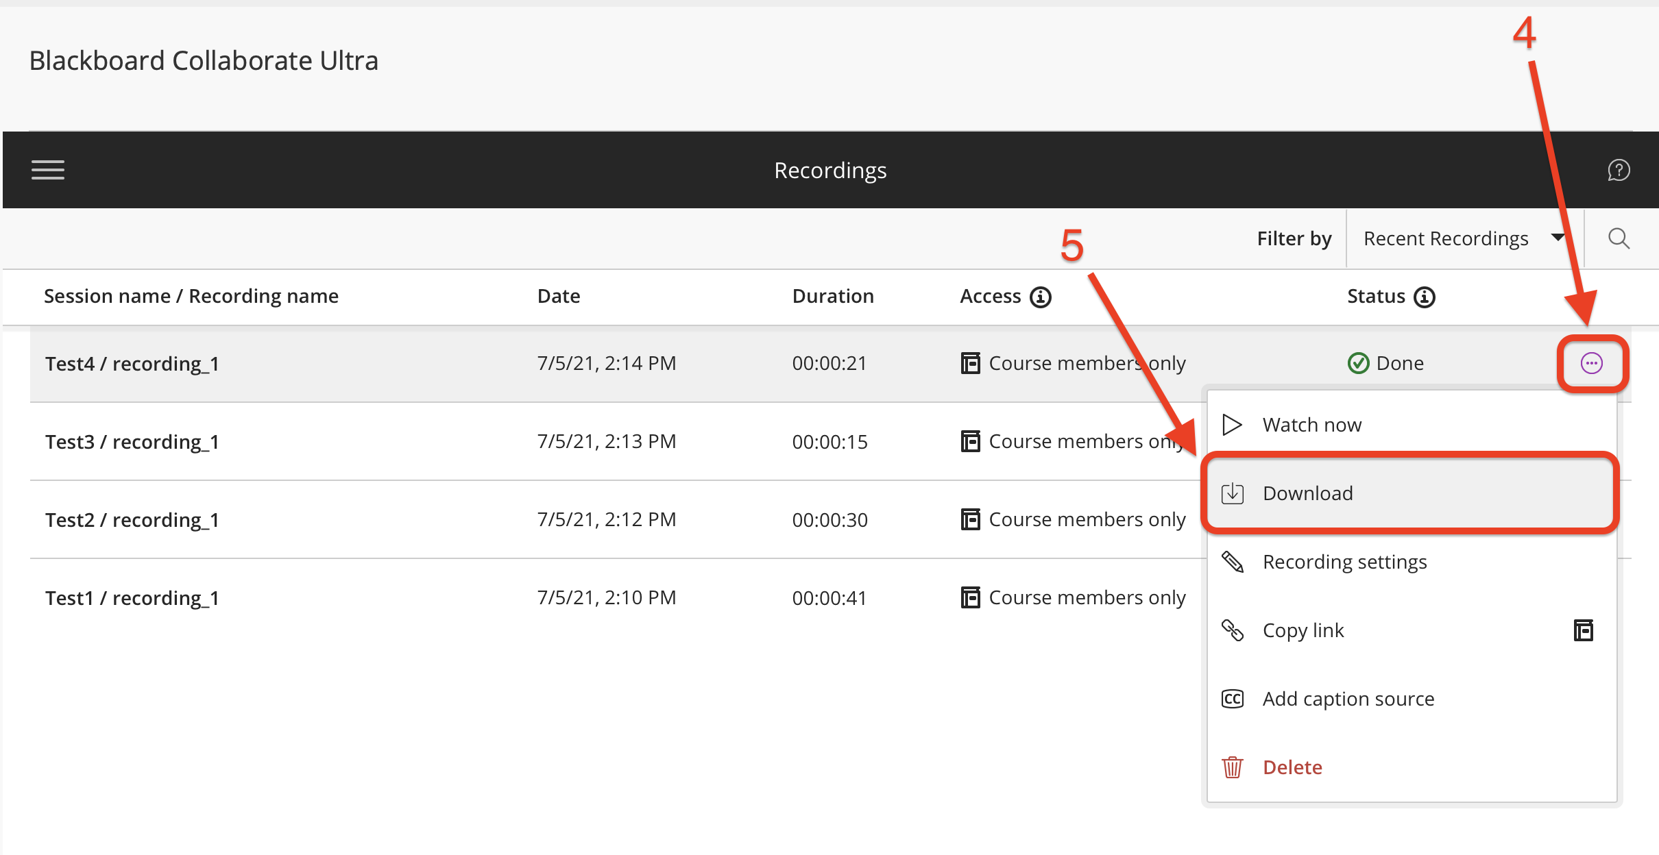Click duration 00:00:30
This screenshot has width=1659, height=855.
point(829,520)
